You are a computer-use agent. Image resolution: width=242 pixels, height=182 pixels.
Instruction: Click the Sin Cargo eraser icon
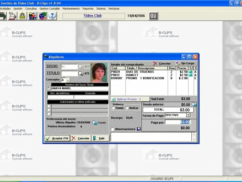(178, 63)
